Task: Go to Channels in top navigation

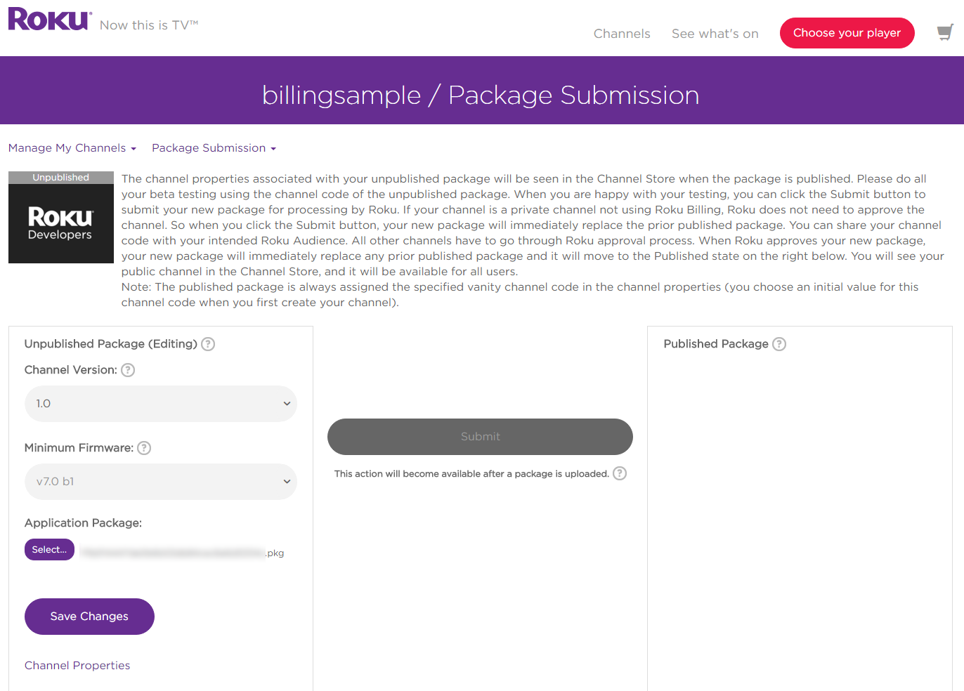Action: point(622,34)
